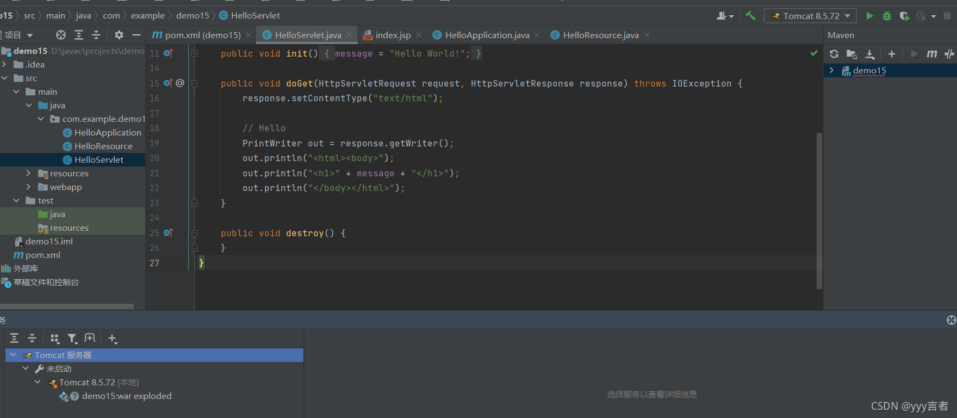Image resolution: width=957 pixels, height=418 pixels.
Task: Open the 项目 view dropdown
Action: click(x=18, y=35)
